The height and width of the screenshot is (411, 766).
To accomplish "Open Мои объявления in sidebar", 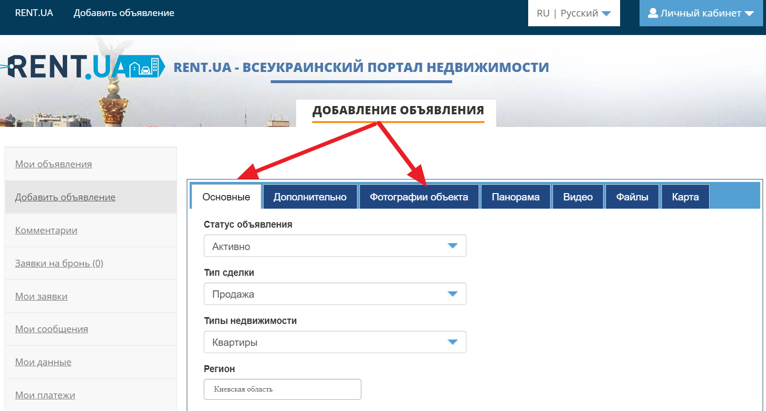I will tap(53, 164).
